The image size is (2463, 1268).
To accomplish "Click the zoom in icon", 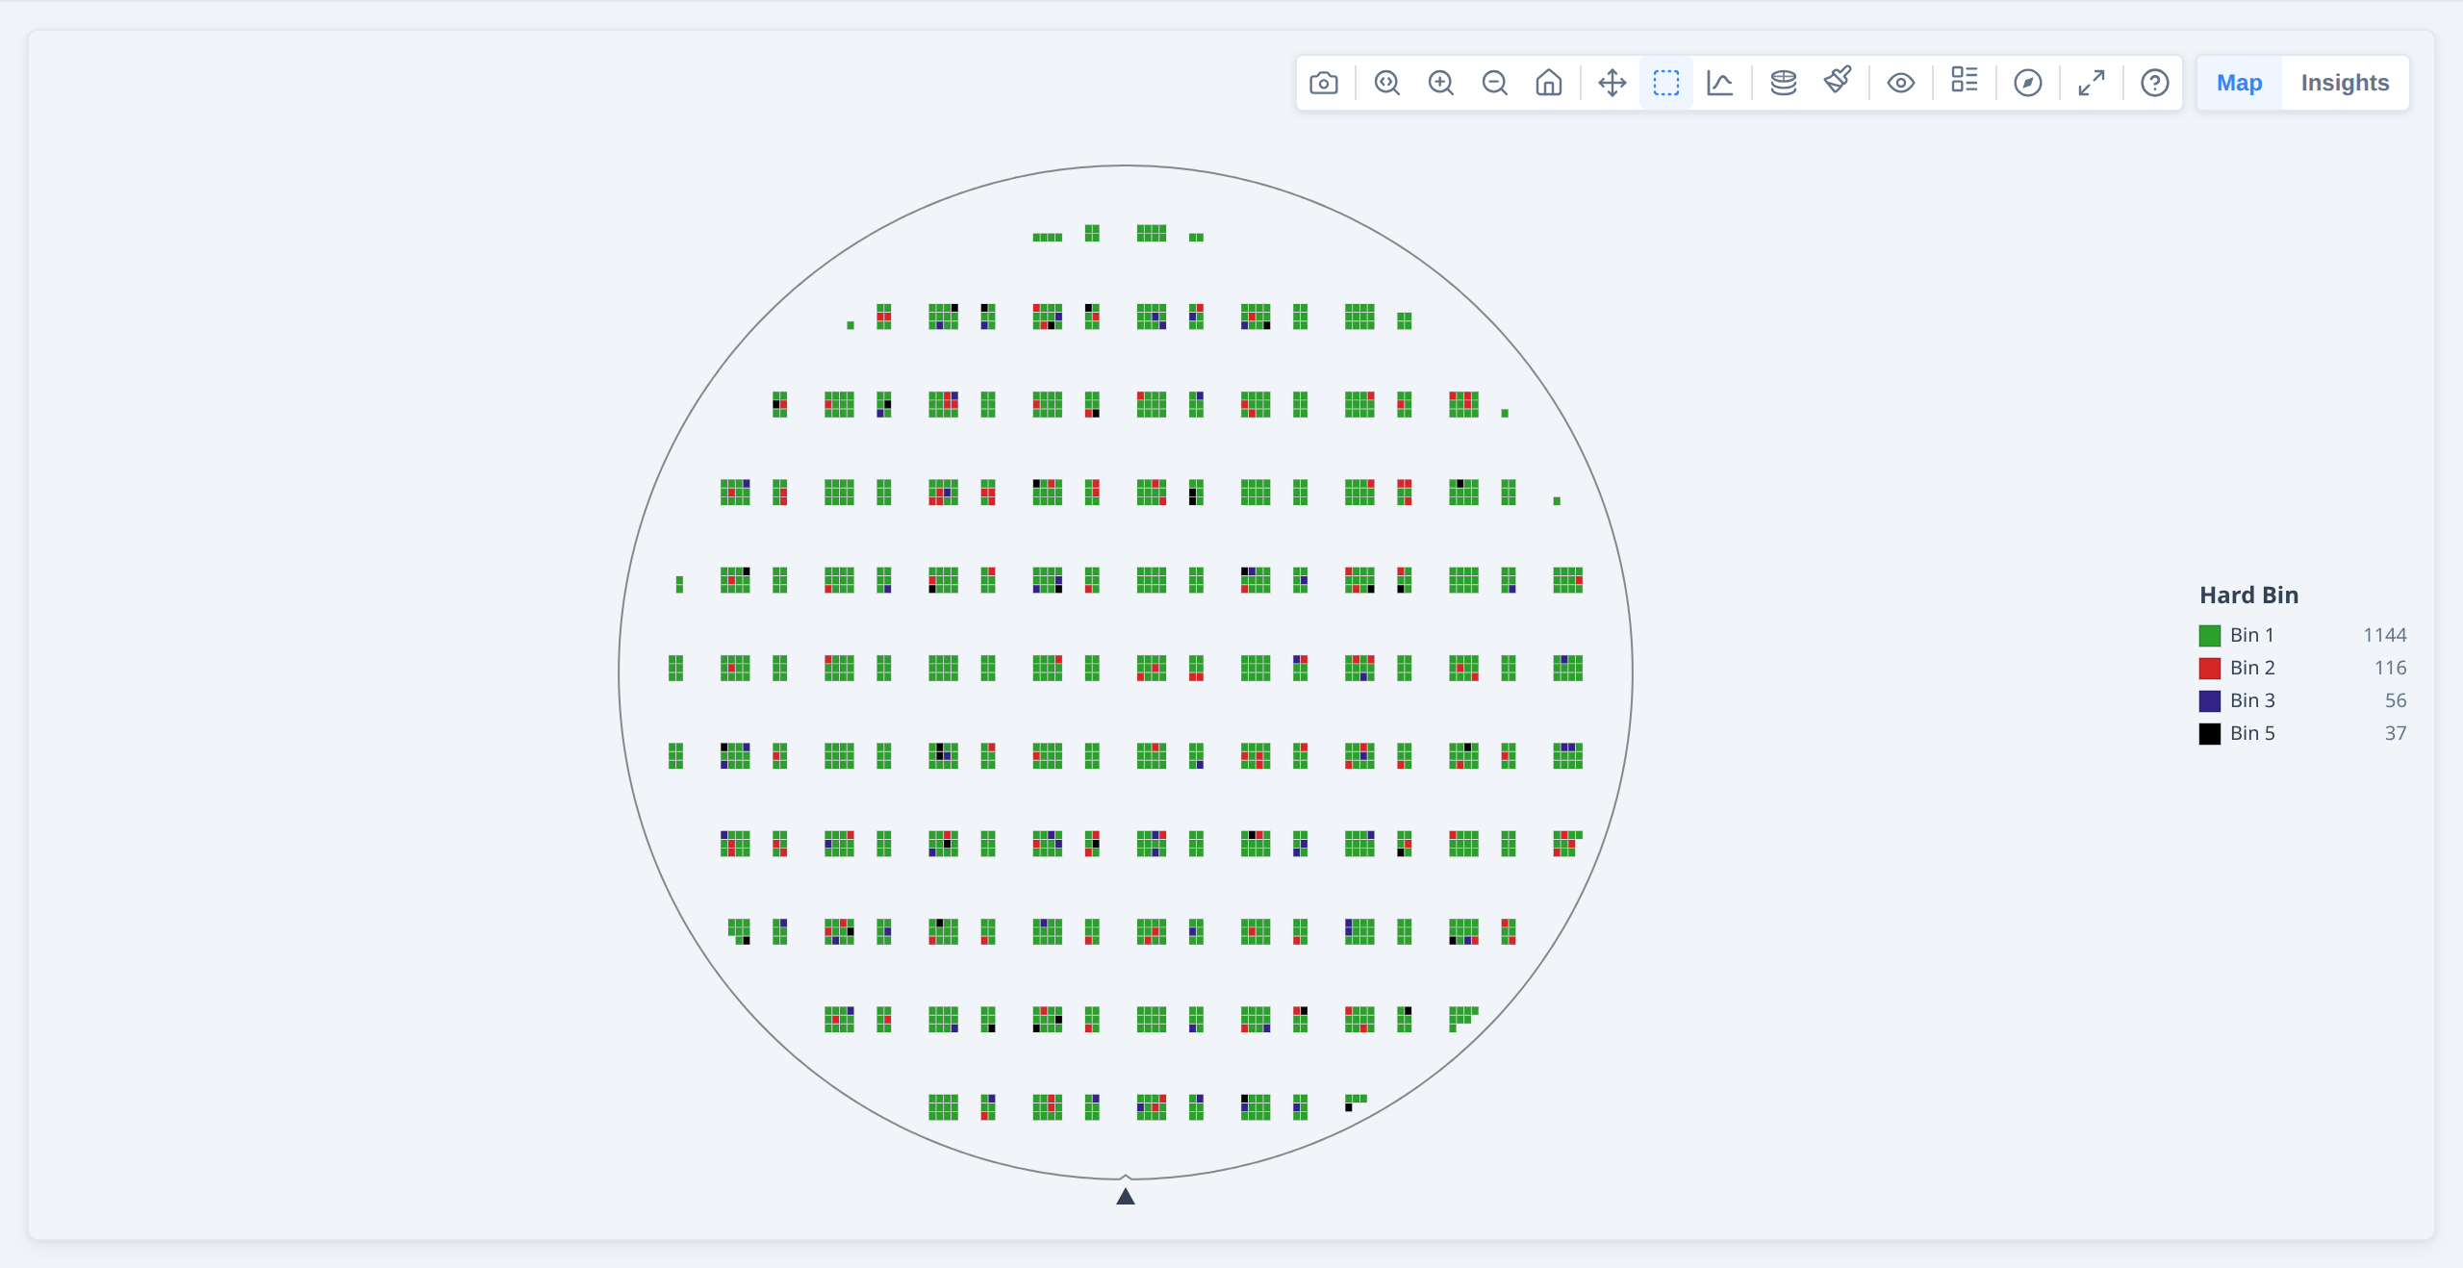I will [x=1440, y=83].
